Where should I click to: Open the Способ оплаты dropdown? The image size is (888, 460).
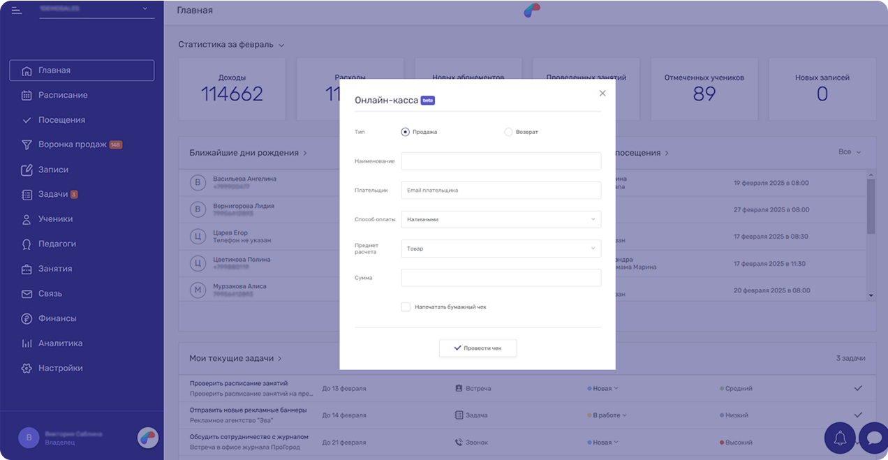pos(501,220)
